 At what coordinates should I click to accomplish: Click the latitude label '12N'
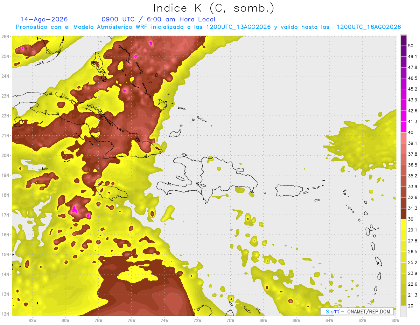tap(5, 314)
